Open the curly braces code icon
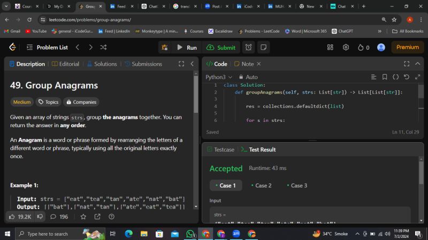Image resolution: width=428 pixels, height=240 pixels. (x=395, y=77)
